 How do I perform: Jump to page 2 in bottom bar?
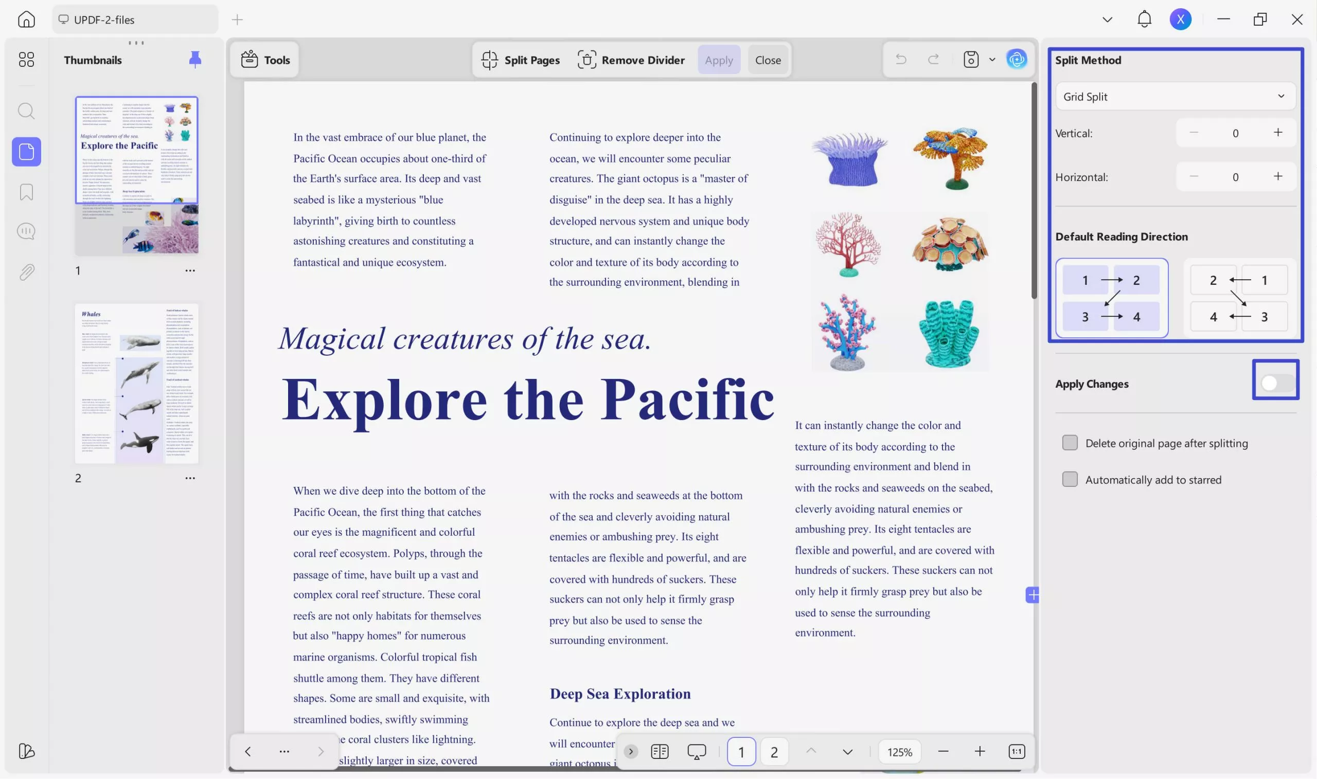(774, 752)
